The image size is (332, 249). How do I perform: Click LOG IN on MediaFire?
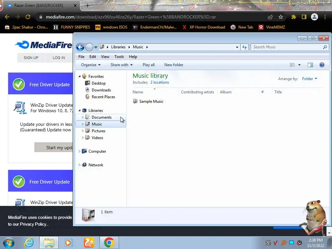[59, 58]
